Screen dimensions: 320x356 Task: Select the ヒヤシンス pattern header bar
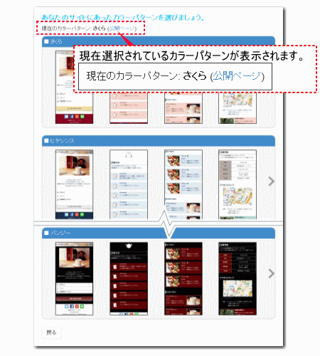tap(159, 141)
